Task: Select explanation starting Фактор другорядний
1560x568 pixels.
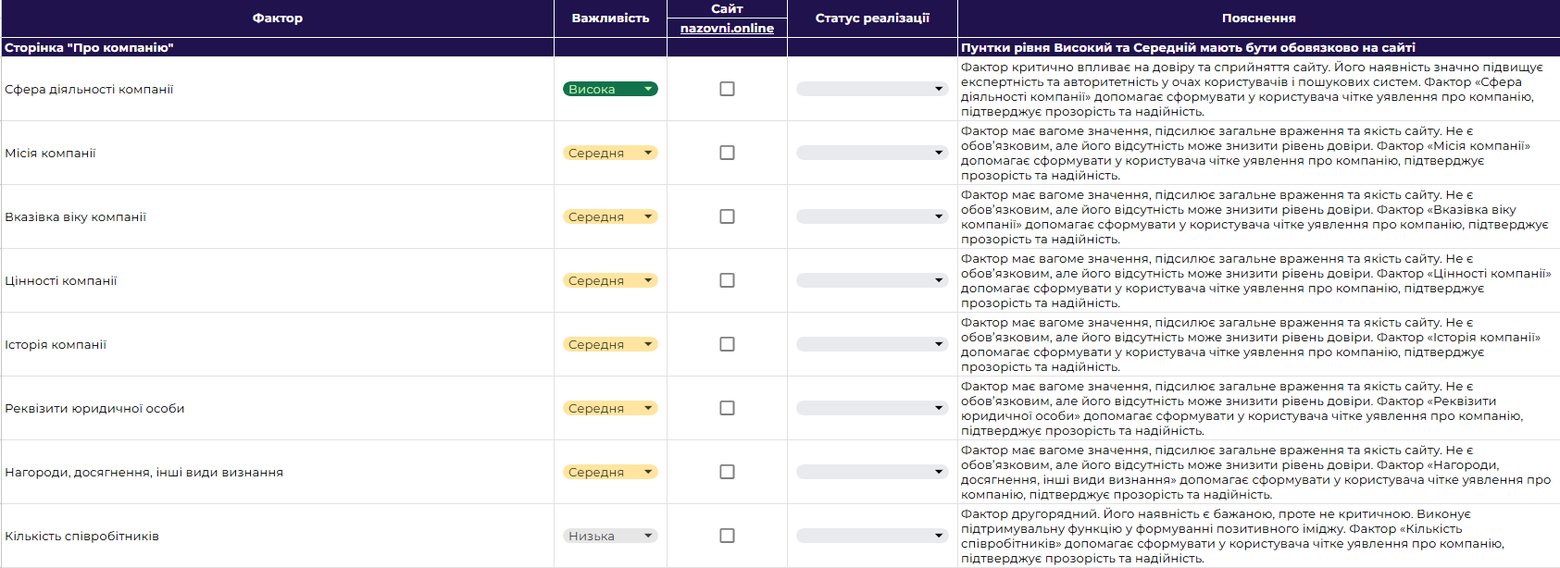Action: pyautogui.click(x=1258, y=536)
